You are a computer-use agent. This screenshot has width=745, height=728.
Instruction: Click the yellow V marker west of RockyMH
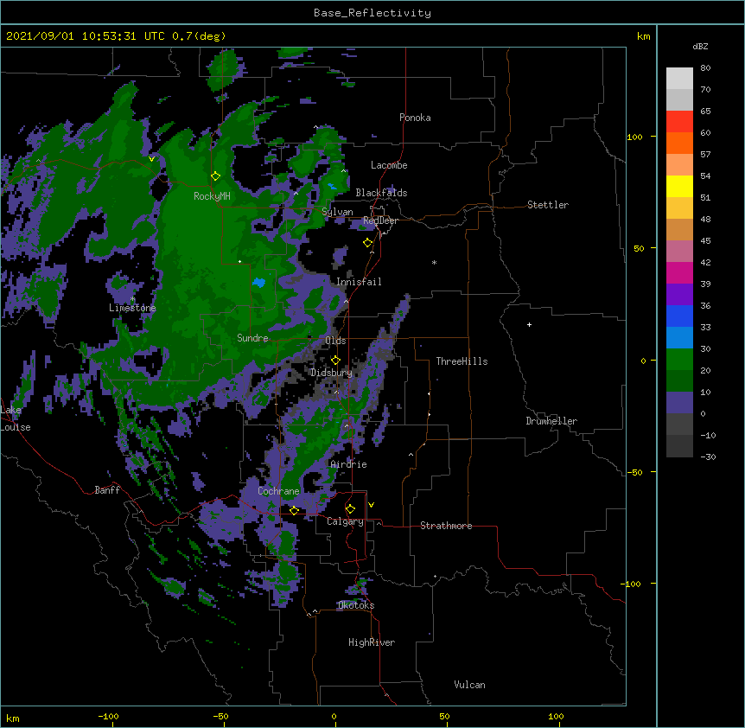click(x=151, y=159)
